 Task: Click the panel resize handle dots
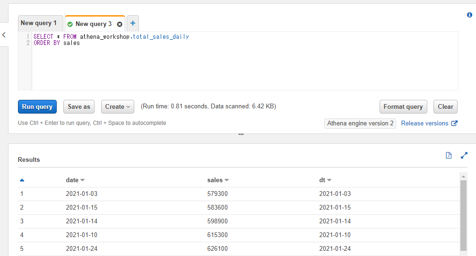[241, 134]
